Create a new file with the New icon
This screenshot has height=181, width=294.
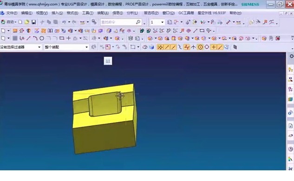20,22
